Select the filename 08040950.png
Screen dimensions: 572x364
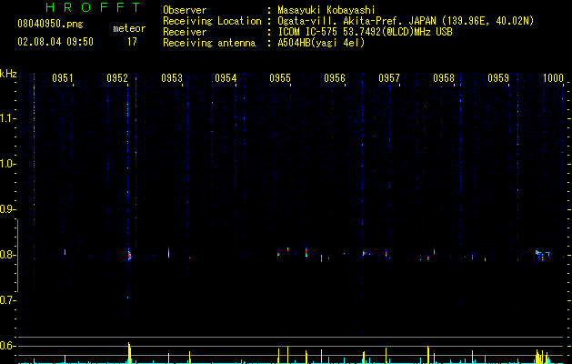point(50,25)
